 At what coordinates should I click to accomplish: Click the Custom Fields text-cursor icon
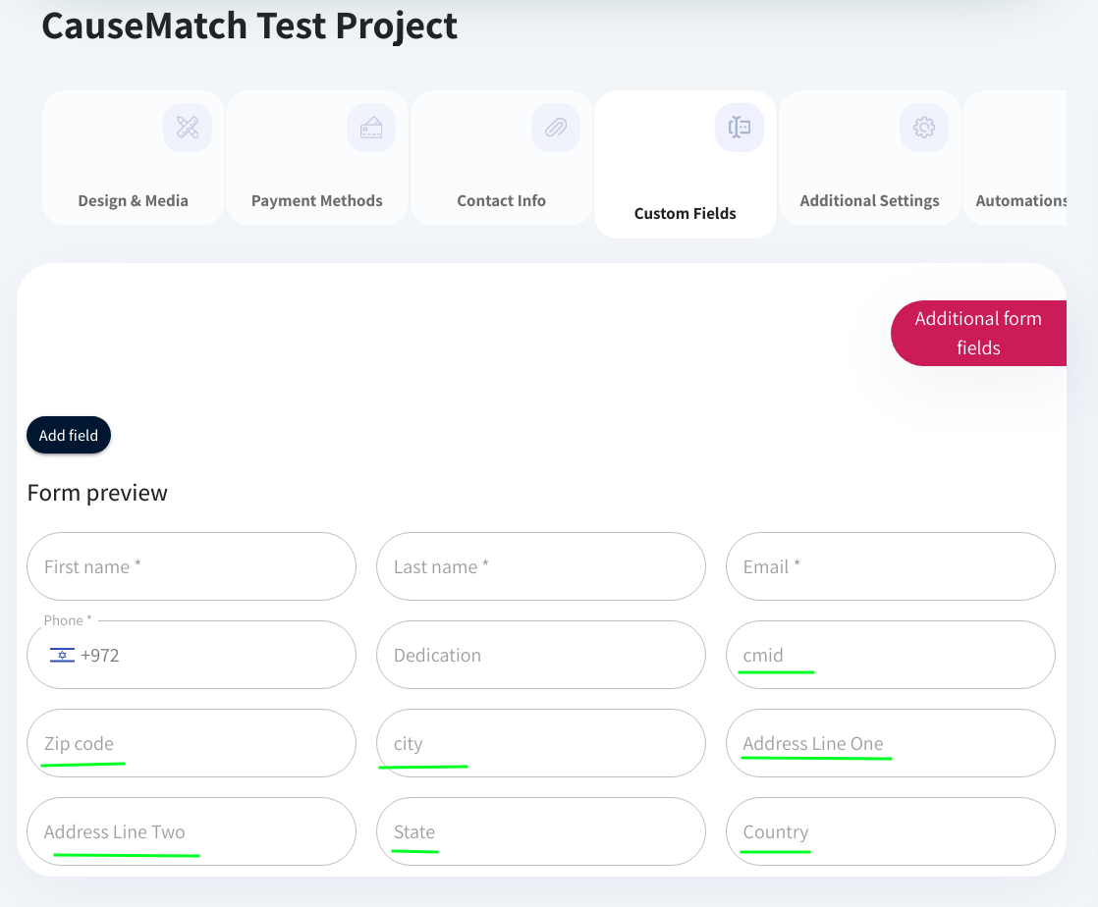(740, 128)
